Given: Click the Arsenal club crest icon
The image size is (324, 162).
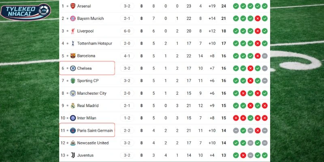Looking at the screenshot, I should click(73, 6).
